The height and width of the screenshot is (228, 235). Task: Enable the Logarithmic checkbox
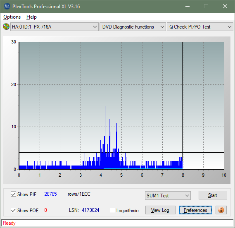click(x=112, y=211)
